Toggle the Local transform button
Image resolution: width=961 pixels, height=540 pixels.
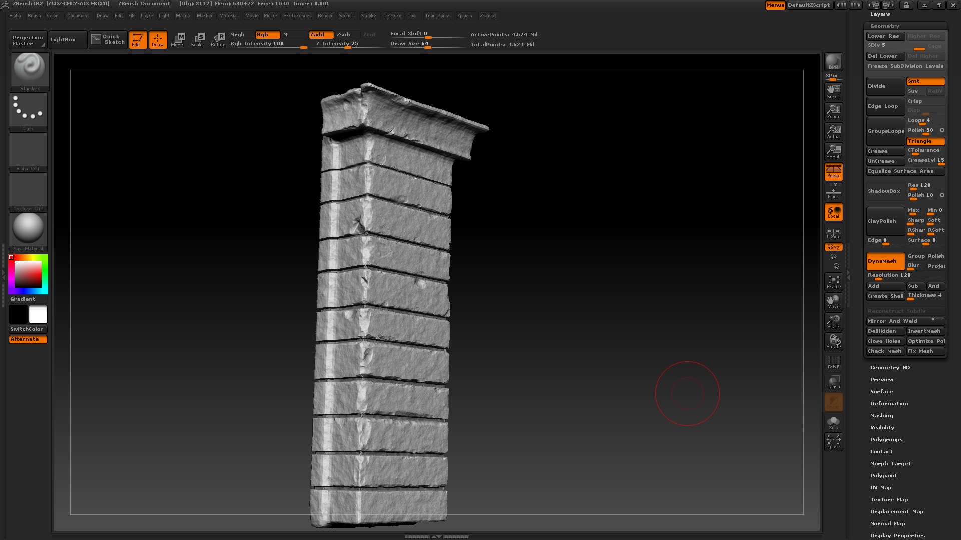833,212
